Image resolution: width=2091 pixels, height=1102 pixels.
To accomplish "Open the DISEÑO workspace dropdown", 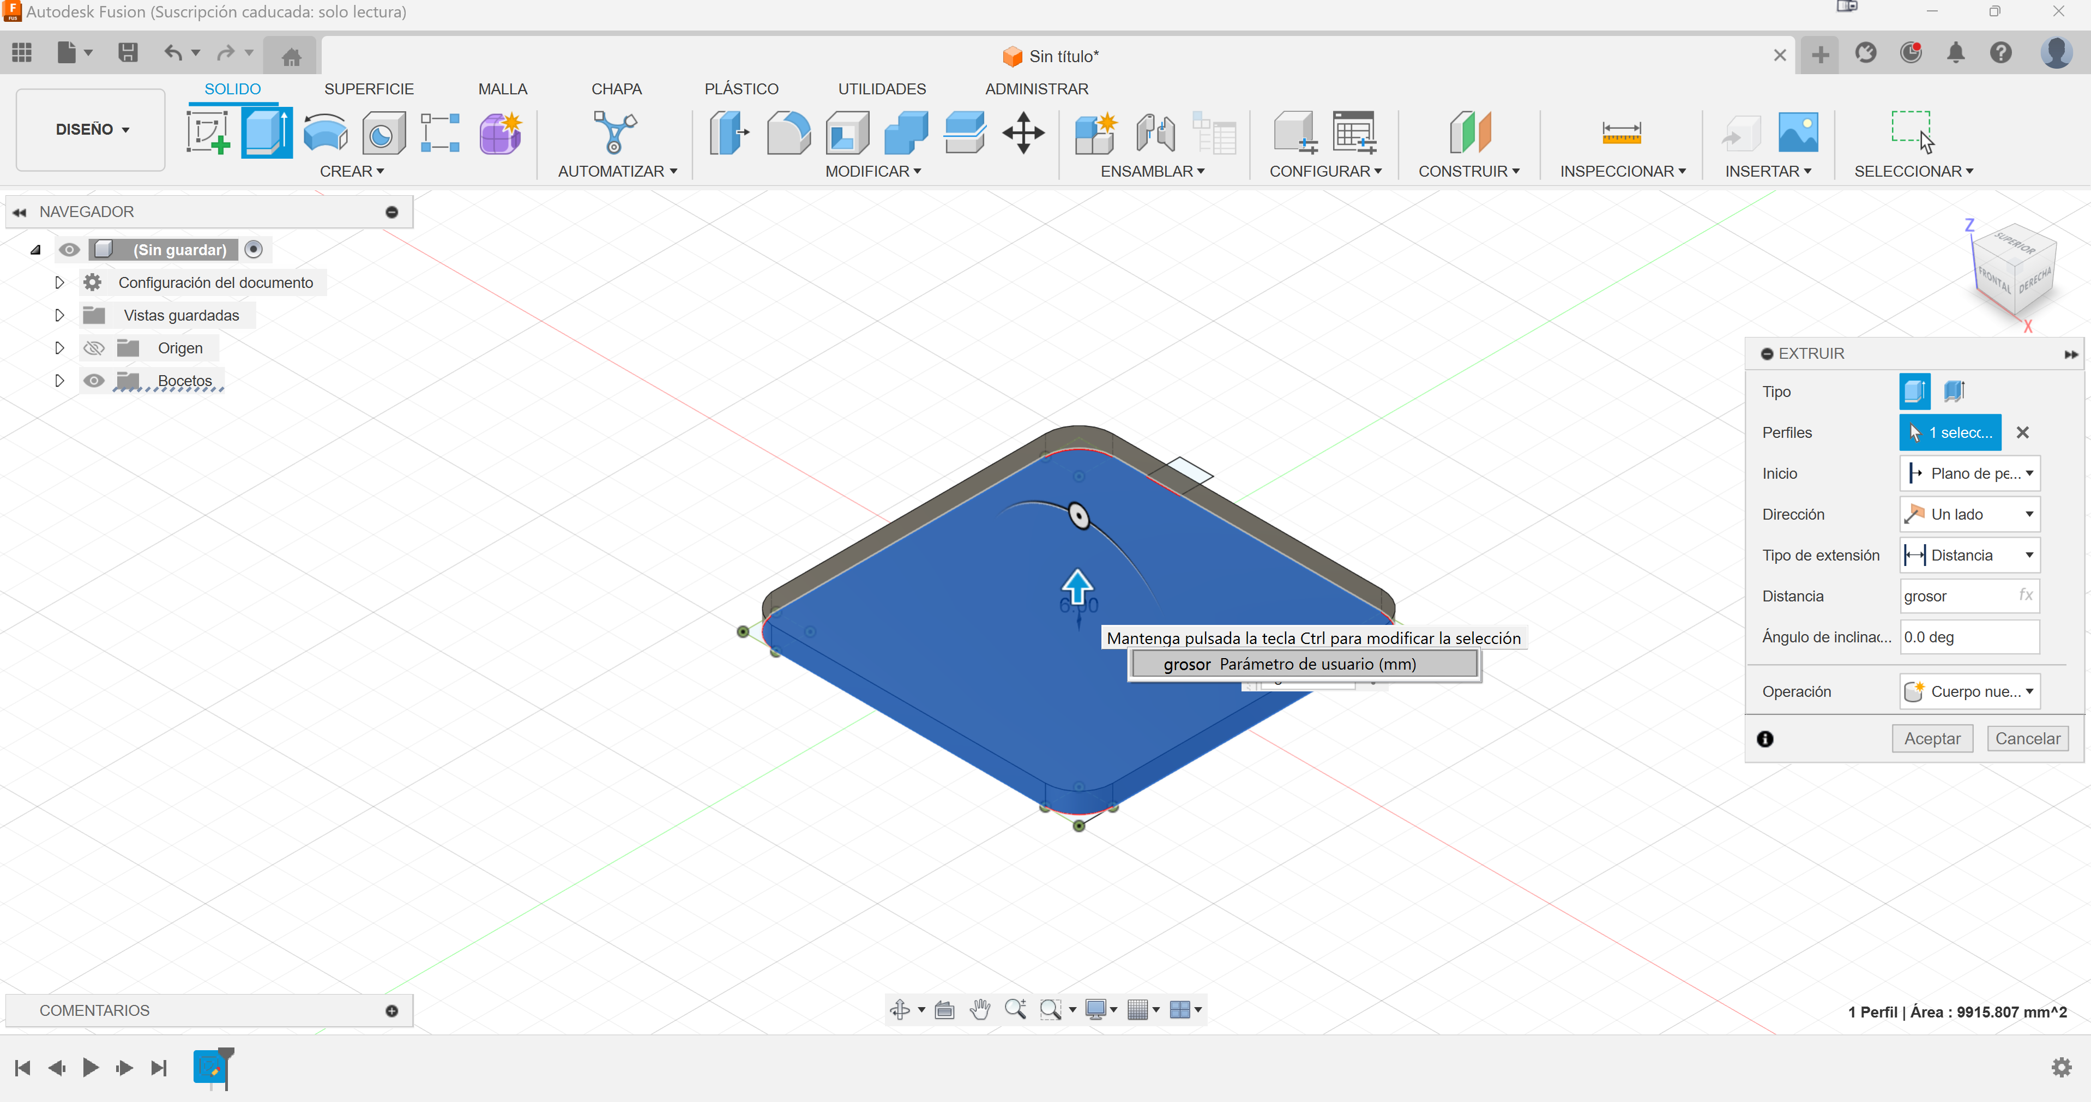I will [91, 130].
